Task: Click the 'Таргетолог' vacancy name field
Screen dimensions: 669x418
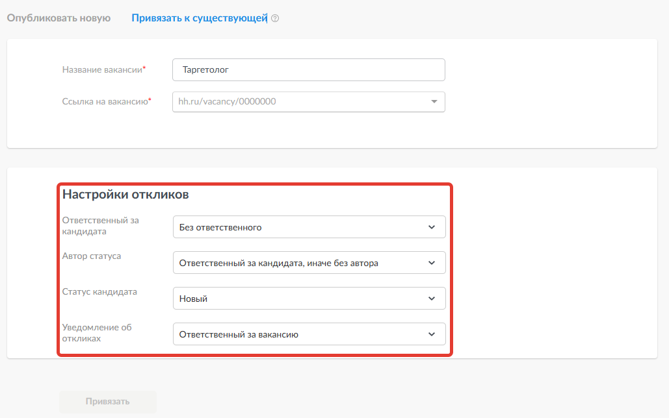Action: 308,69
